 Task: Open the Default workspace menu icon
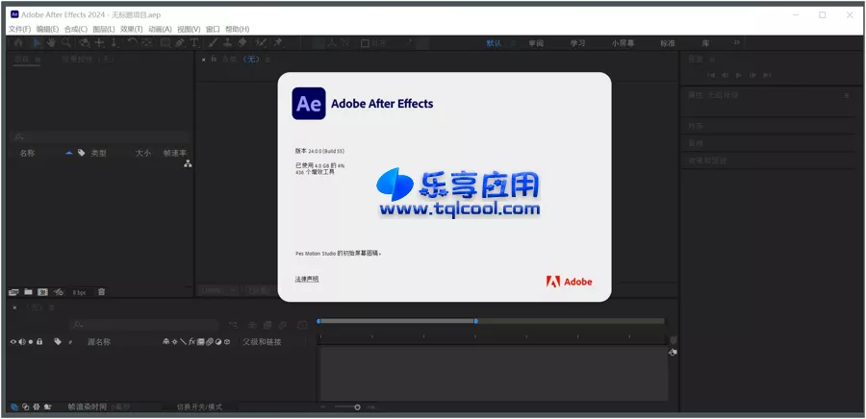coord(513,43)
